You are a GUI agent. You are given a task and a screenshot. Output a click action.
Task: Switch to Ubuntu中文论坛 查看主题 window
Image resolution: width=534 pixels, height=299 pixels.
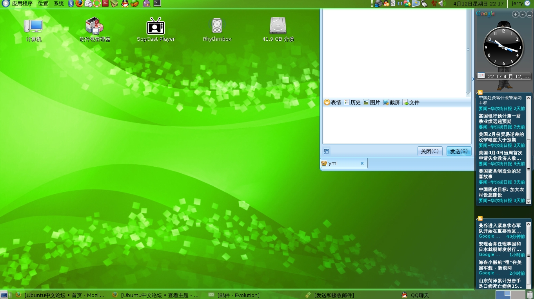click(157, 295)
